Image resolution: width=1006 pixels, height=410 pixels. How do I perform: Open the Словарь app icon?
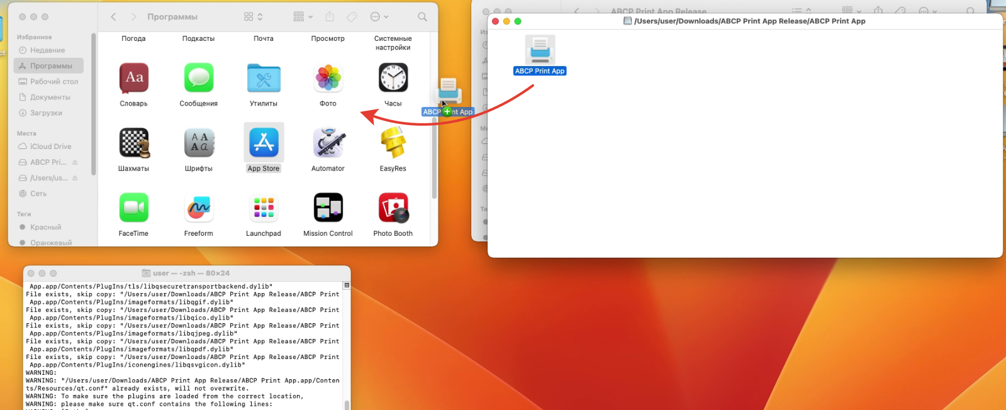pyautogui.click(x=134, y=78)
